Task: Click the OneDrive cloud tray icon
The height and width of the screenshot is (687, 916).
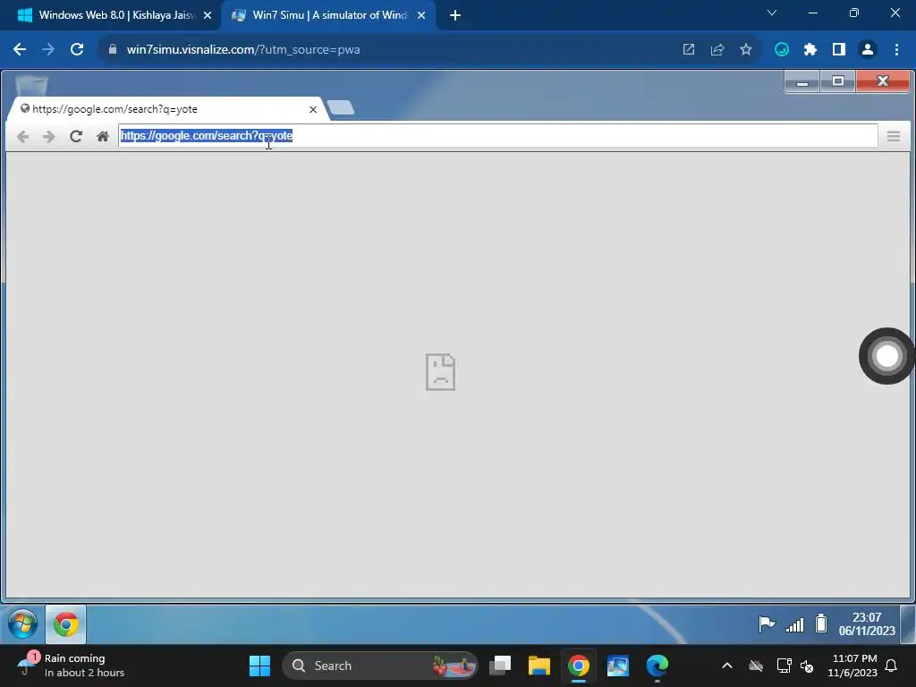Action: 756,666
